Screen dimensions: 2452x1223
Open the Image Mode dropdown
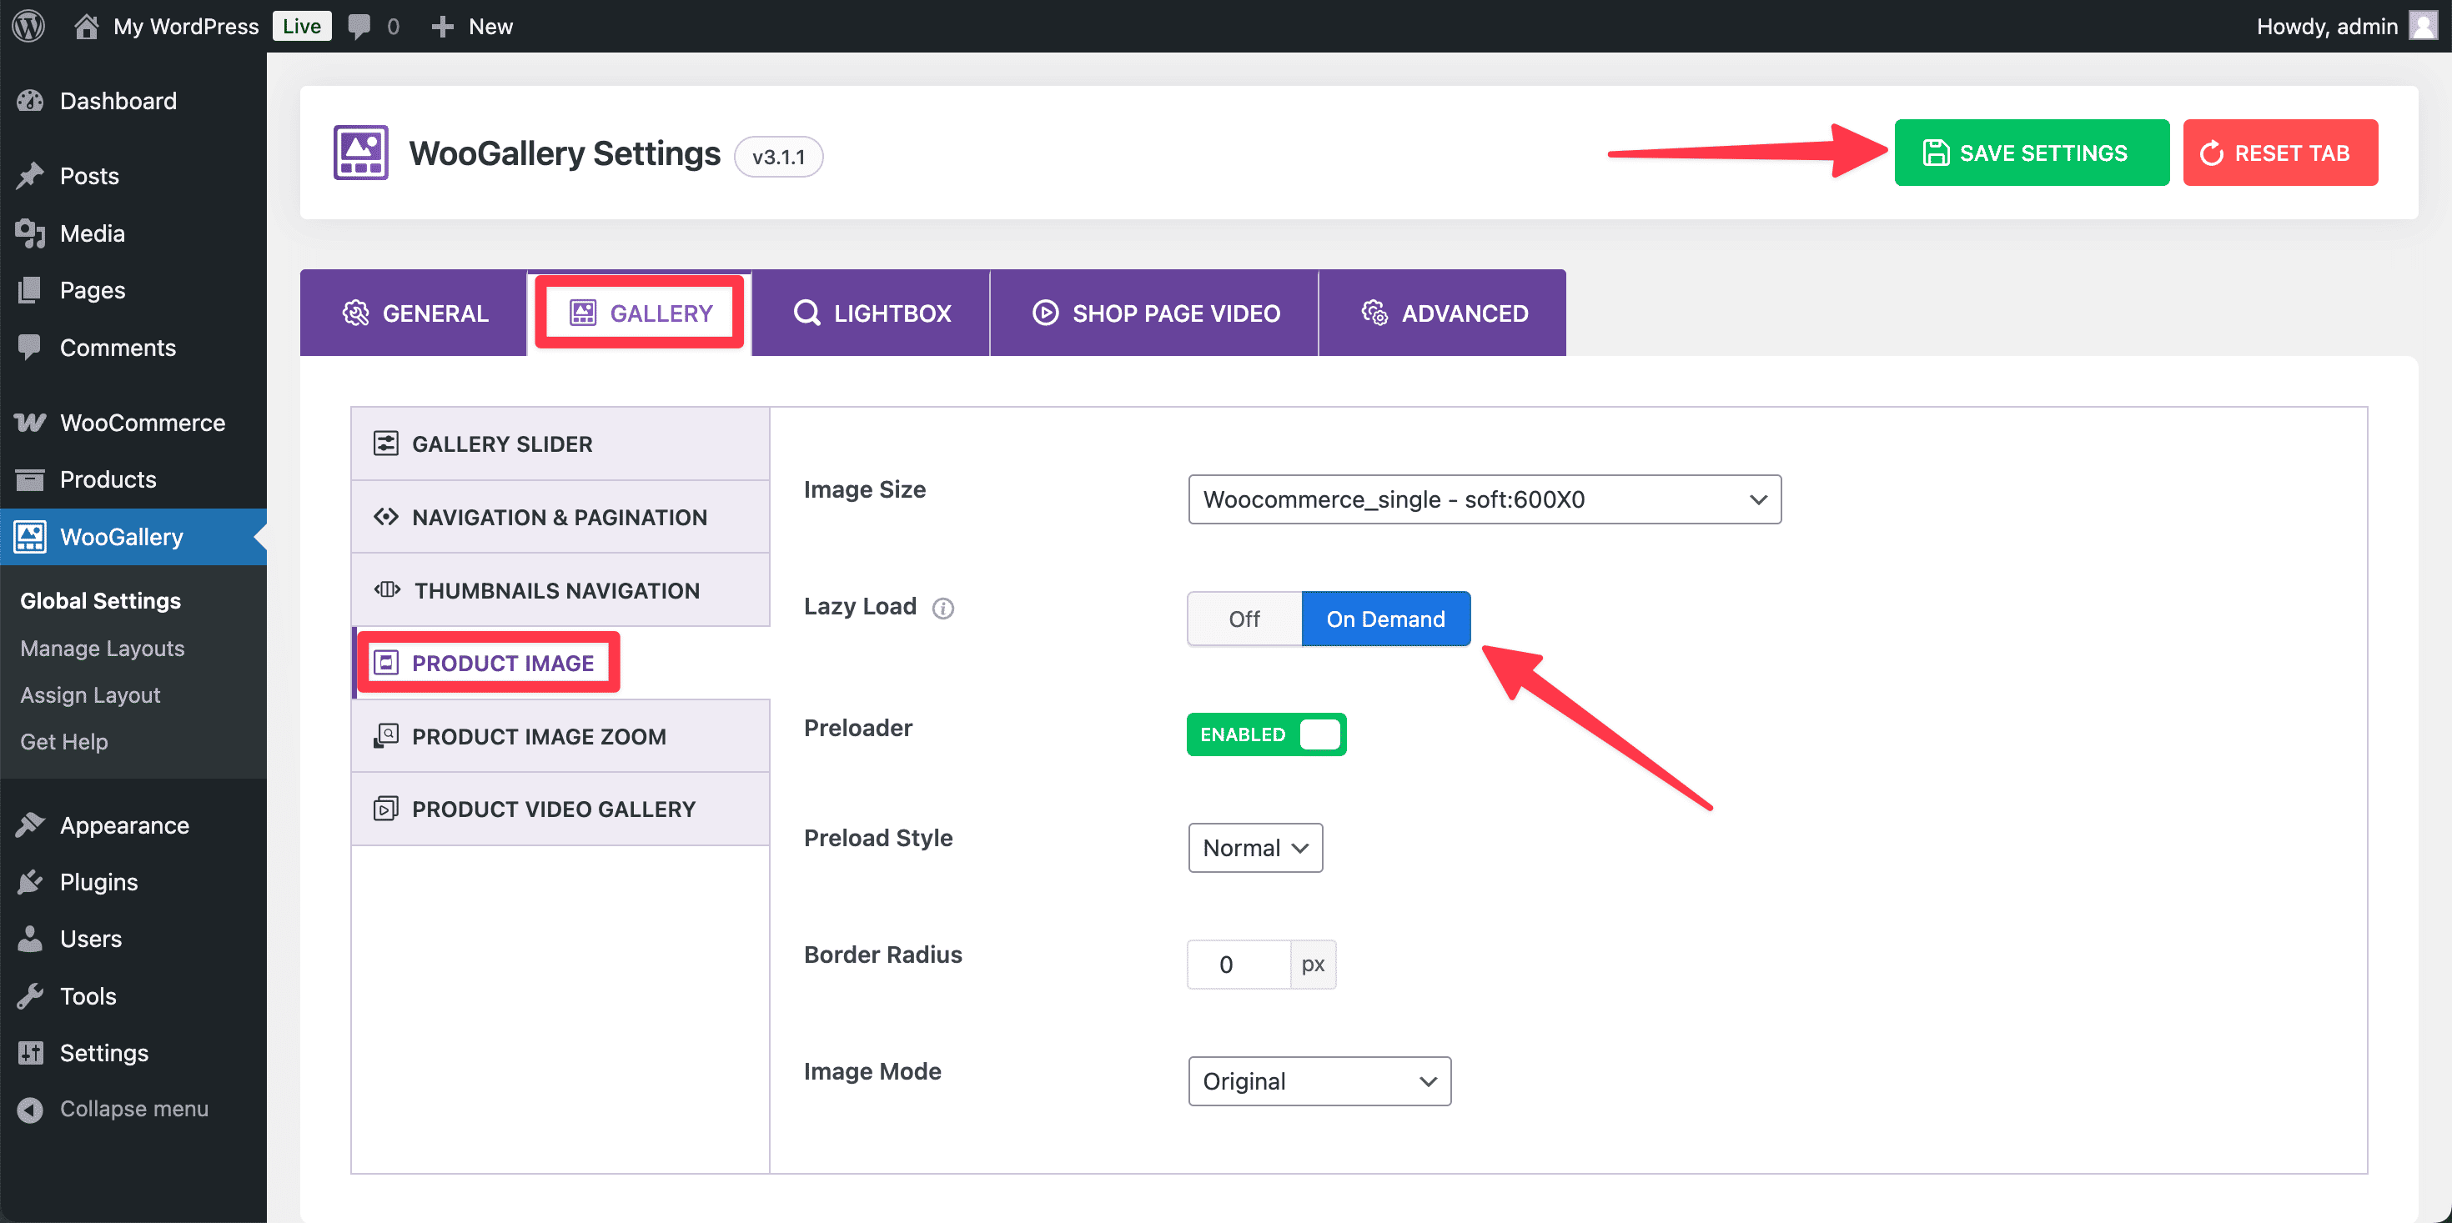point(1319,1081)
